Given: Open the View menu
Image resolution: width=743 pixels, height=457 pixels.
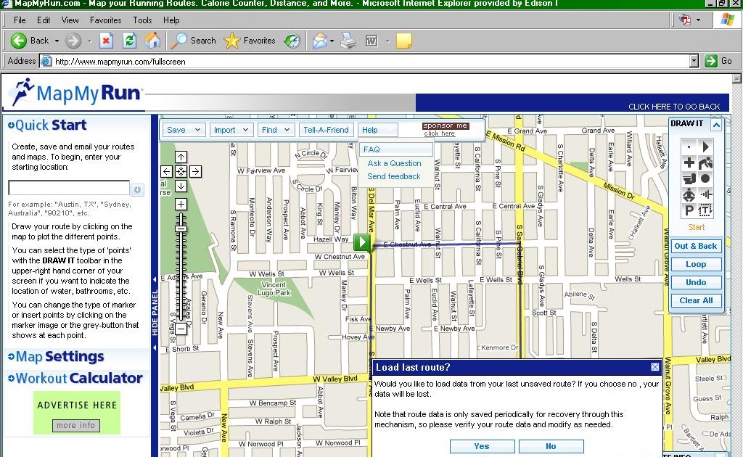Looking at the screenshot, I should point(70,20).
